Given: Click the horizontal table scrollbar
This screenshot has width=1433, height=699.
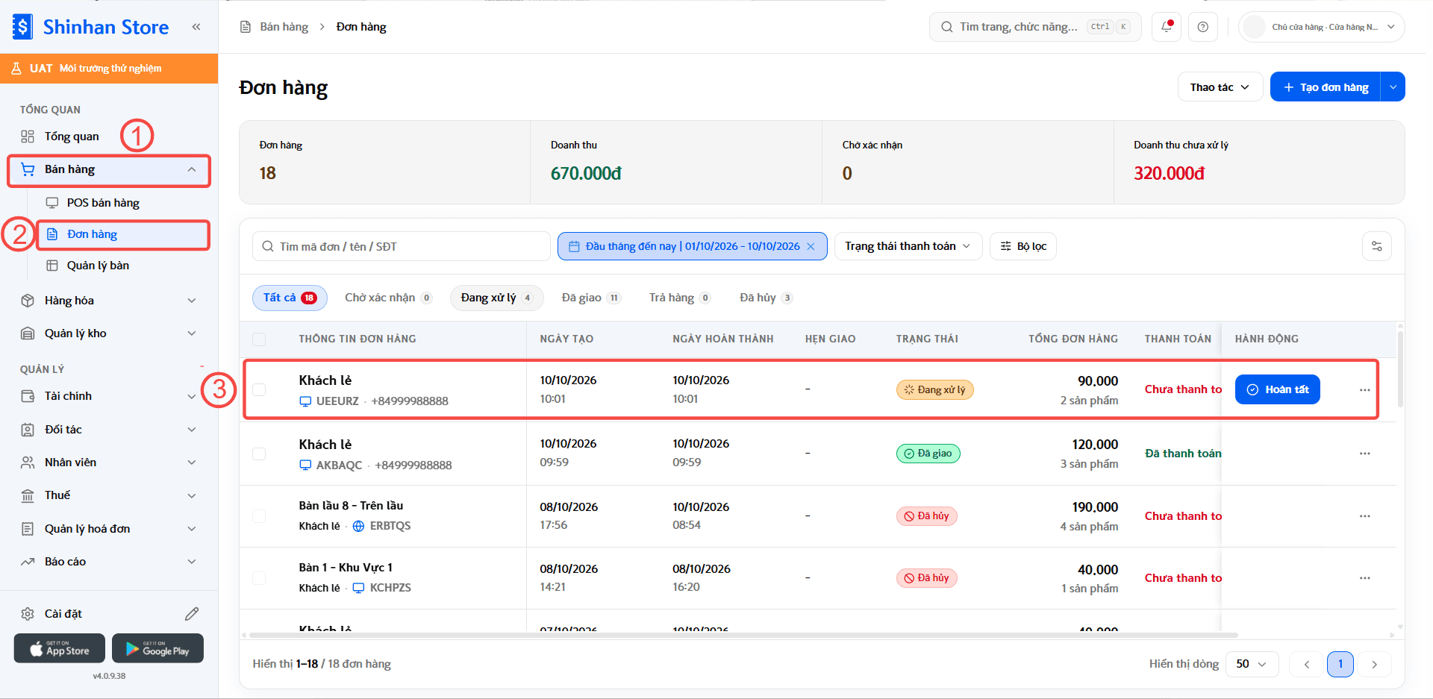Looking at the screenshot, I should pos(743,635).
